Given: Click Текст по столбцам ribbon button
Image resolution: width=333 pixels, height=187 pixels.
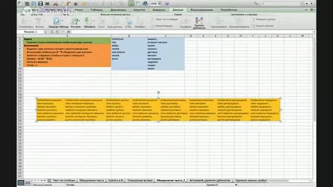Looking at the screenshot, I should pos(164,19).
